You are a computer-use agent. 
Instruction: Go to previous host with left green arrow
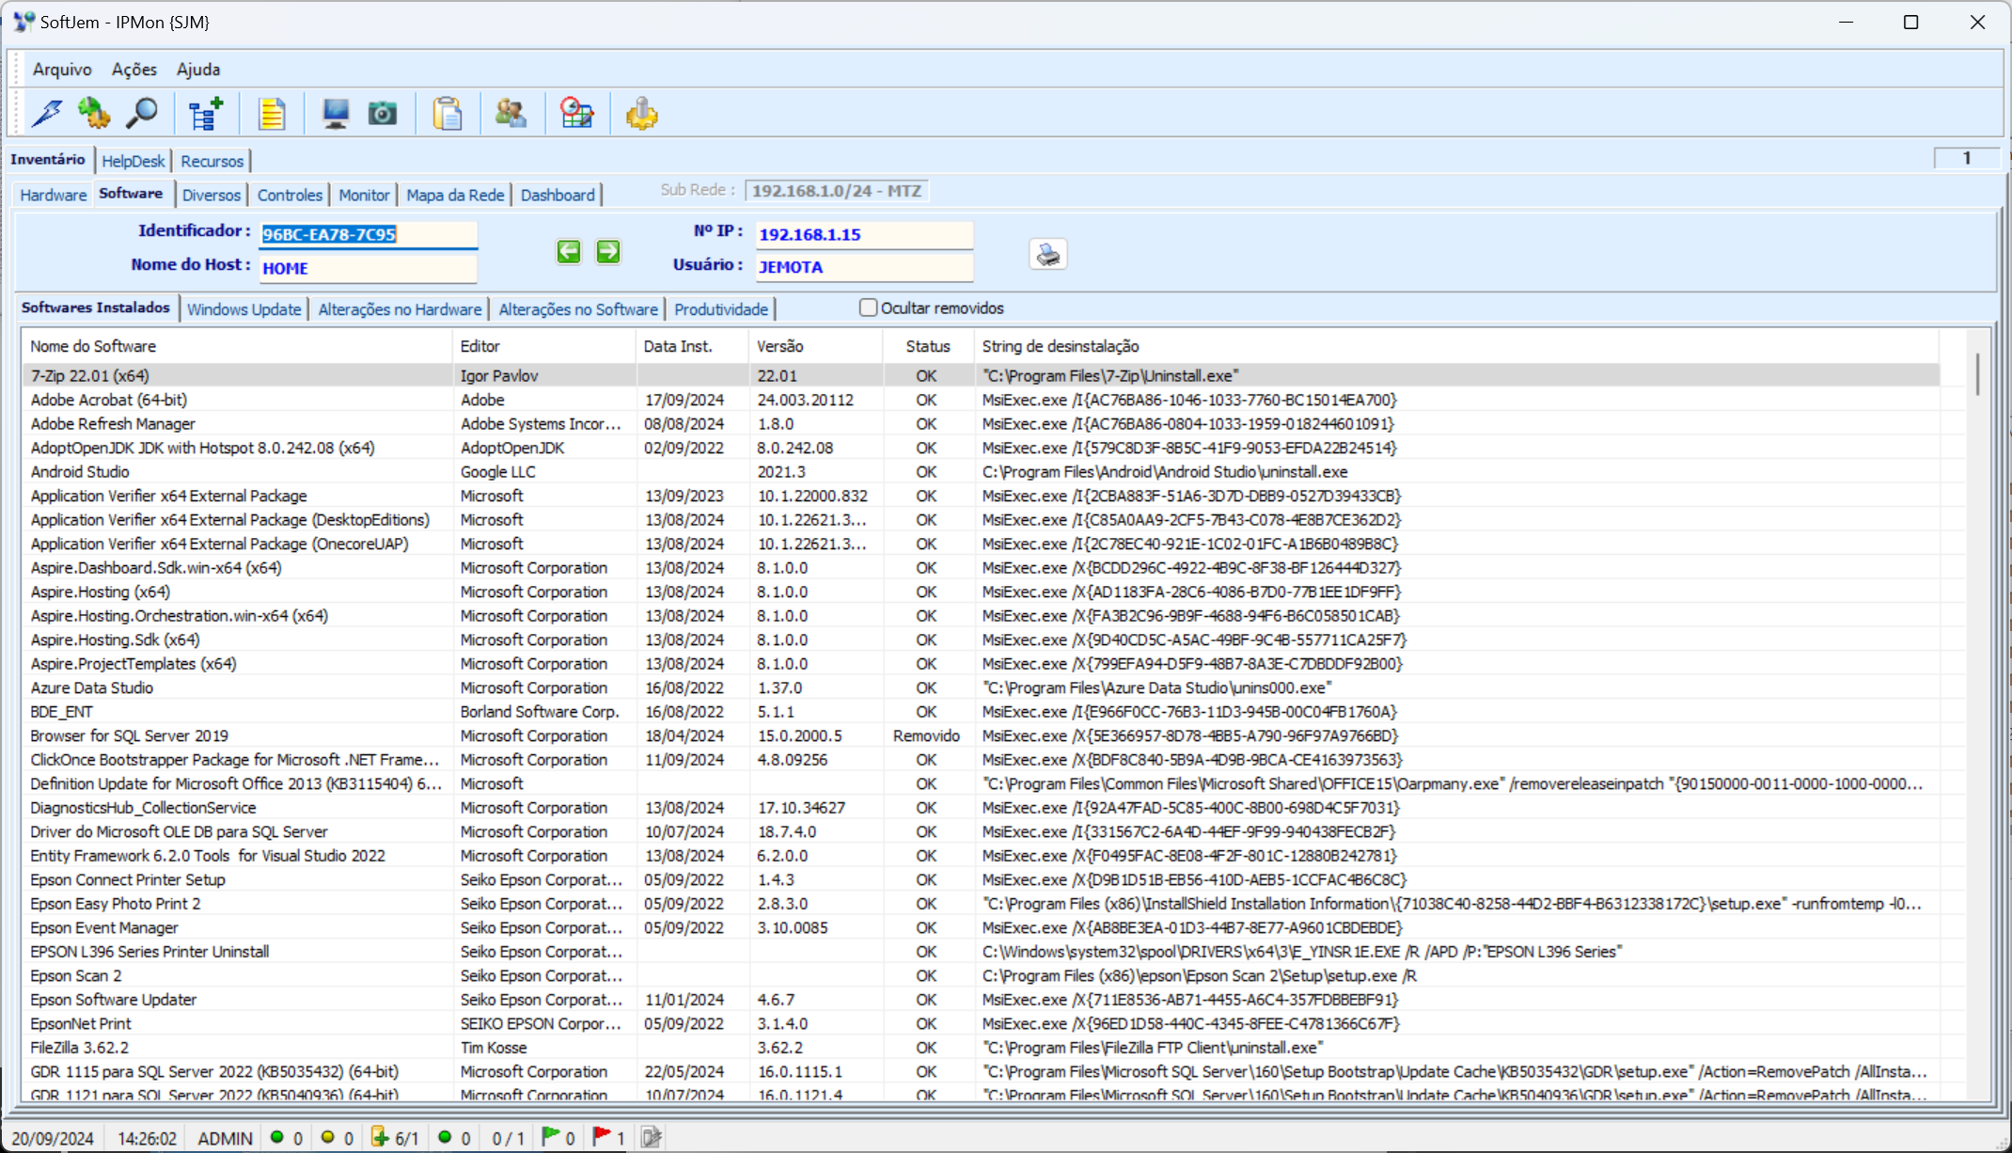[569, 251]
